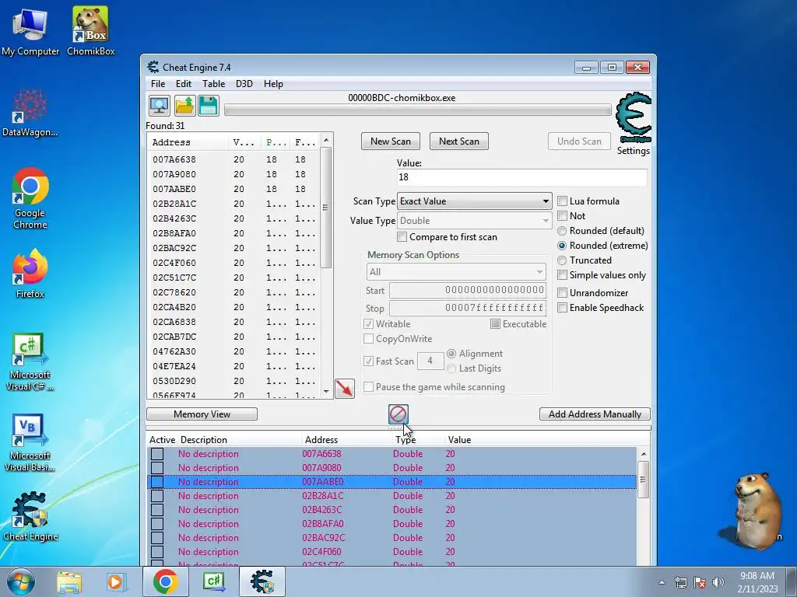Switch to Visual C# in taskbar
Viewport: 797px width, 597px height.
pyautogui.click(x=214, y=581)
